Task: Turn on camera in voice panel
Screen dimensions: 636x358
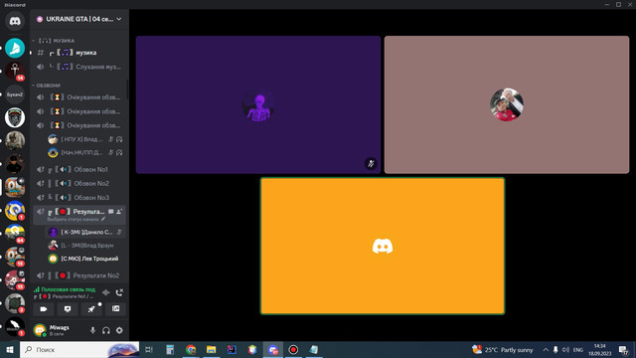Action: 44,309
